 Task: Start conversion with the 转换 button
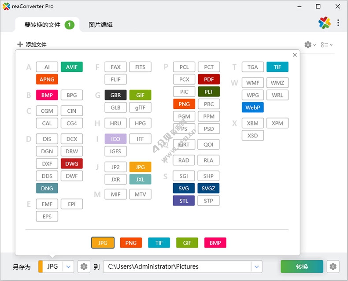(302, 266)
